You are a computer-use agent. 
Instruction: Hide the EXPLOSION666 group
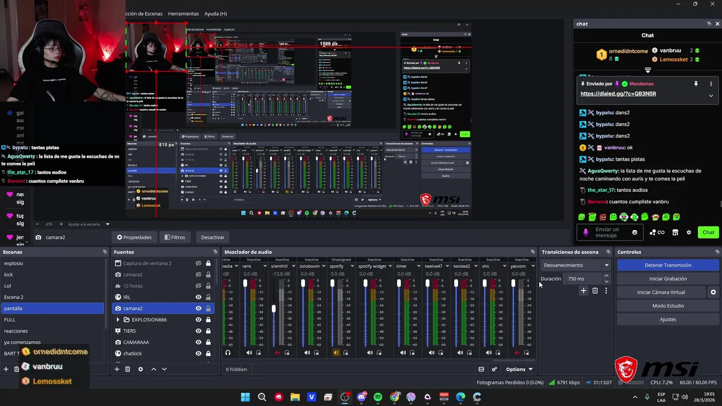click(199, 320)
